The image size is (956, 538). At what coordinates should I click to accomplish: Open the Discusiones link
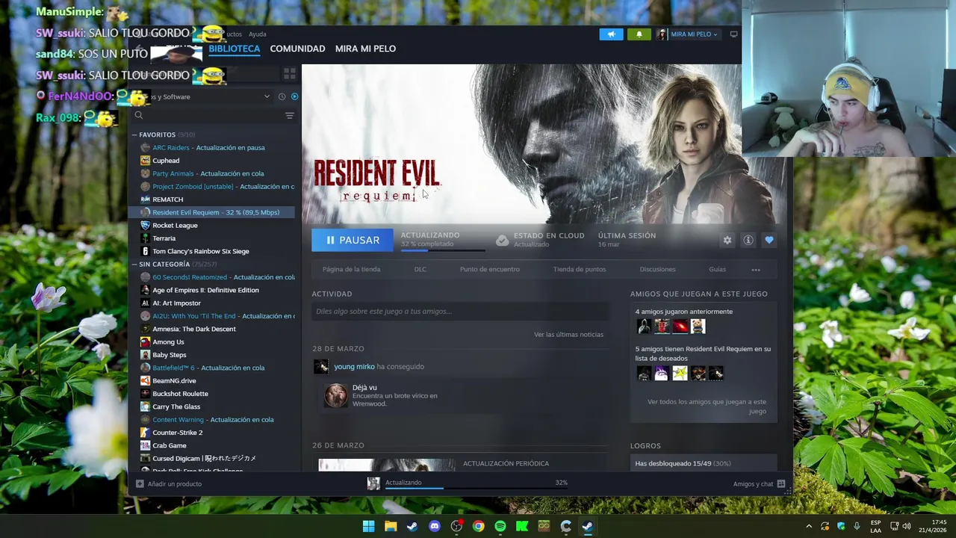click(657, 269)
